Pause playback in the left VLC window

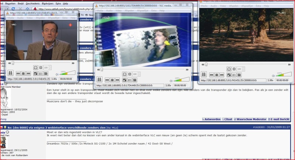11,73
